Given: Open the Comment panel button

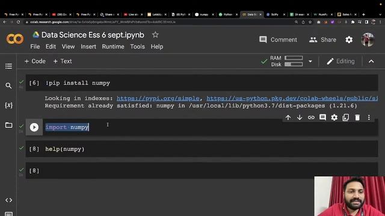Looking at the screenshot, I should pos(278,40).
